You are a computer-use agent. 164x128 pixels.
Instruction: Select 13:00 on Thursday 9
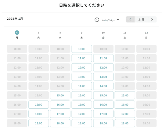[x=82, y=77]
